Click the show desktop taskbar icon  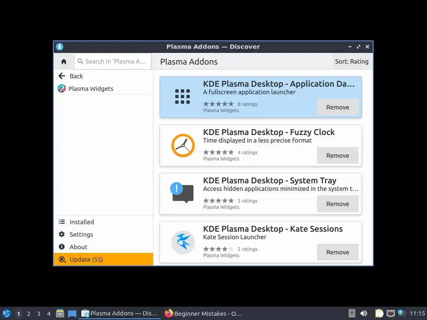(x=72, y=314)
